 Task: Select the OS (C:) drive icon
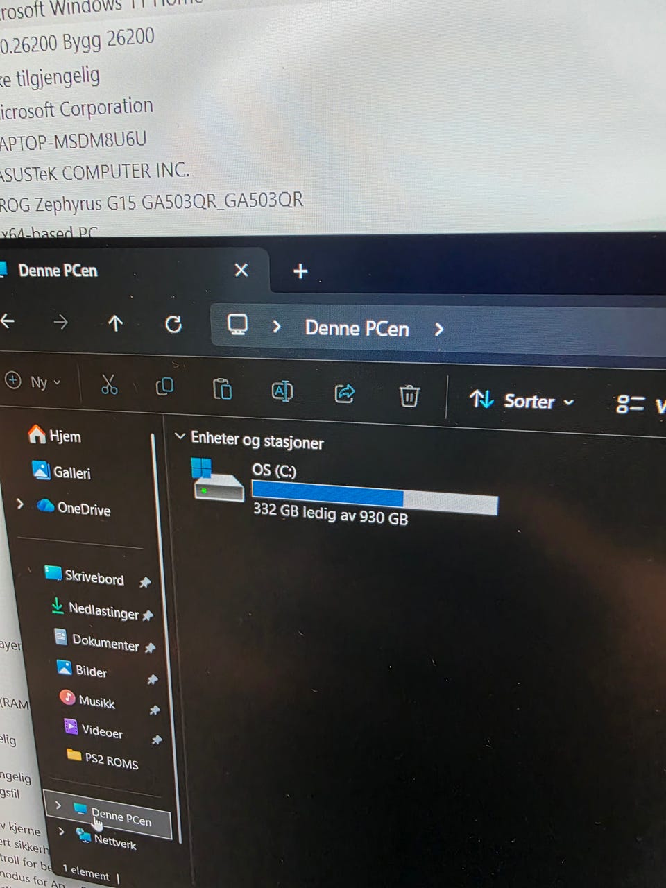[x=216, y=479]
